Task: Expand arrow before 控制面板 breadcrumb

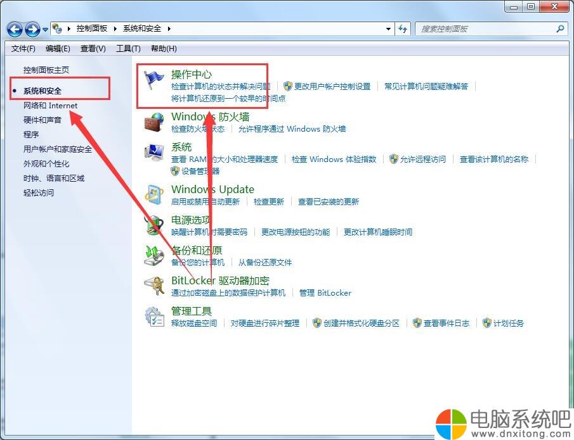Action: point(69,28)
